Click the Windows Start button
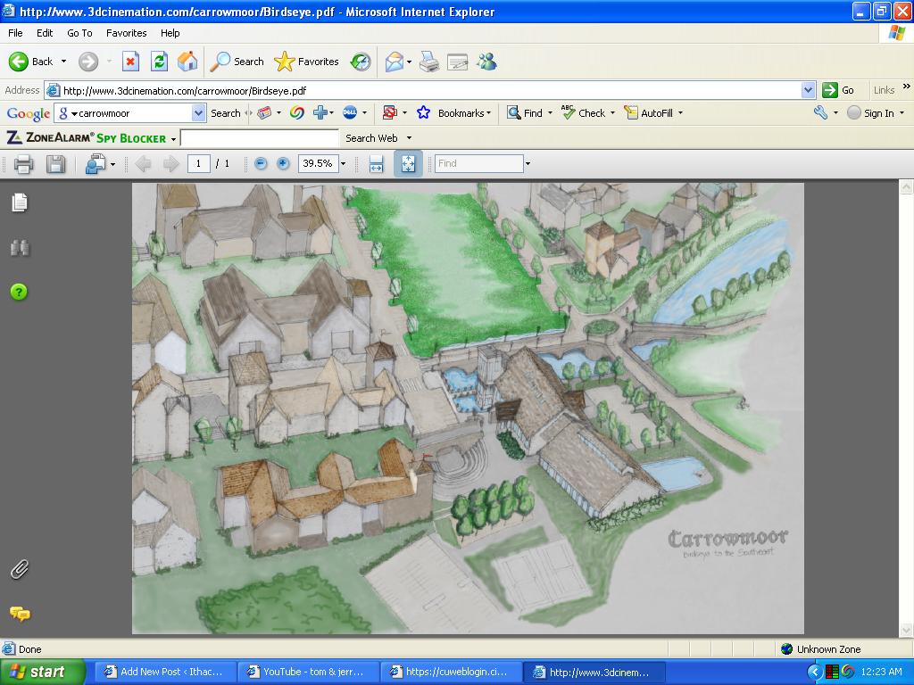 click(42, 672)
